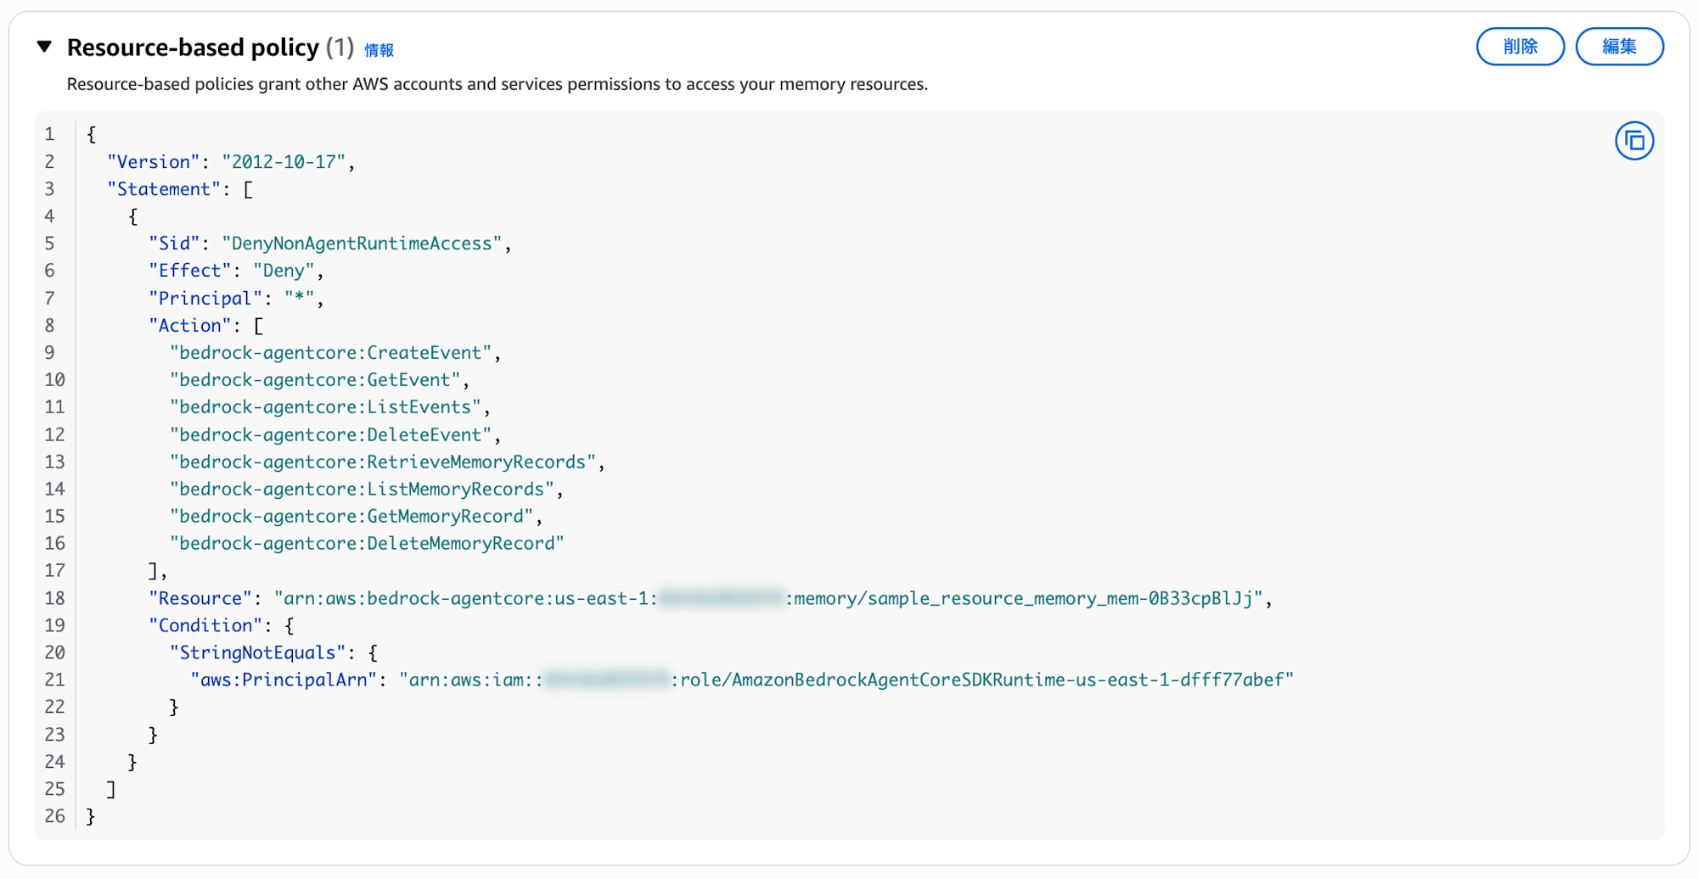Click the bedrock-agentcore:GetEvent action line
The width and height of the screenshot is (1698, 879).
tap(315, 380)
